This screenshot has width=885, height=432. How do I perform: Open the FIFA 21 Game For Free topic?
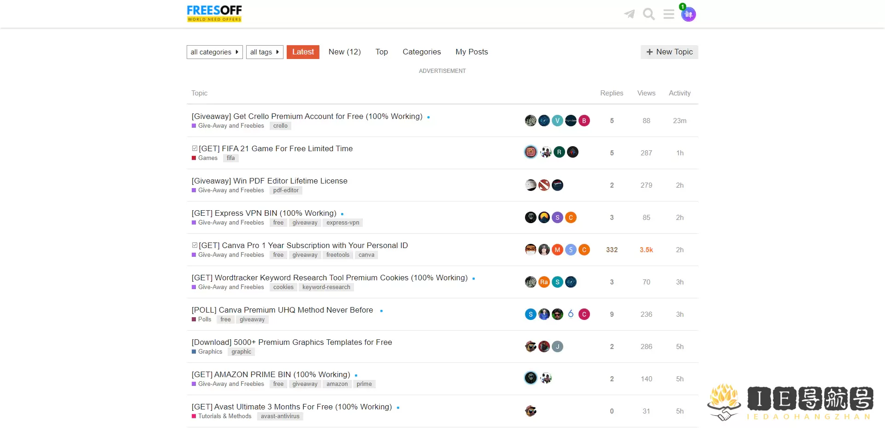(276, 148)
